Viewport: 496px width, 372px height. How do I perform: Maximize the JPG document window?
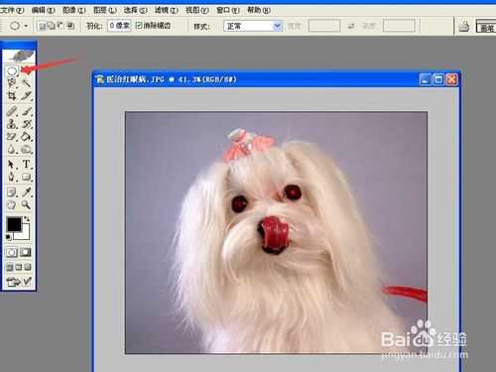[x=438, y=79]
